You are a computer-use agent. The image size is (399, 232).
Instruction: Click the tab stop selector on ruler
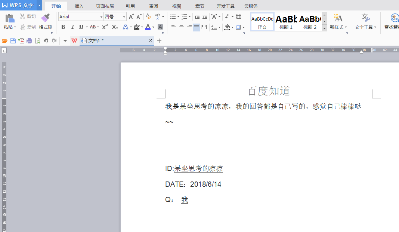[4, 51]
